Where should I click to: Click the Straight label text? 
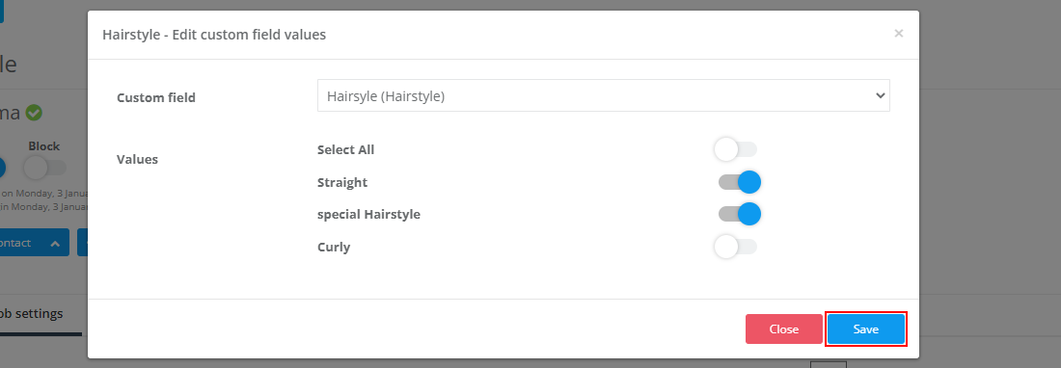coord(342,182)
